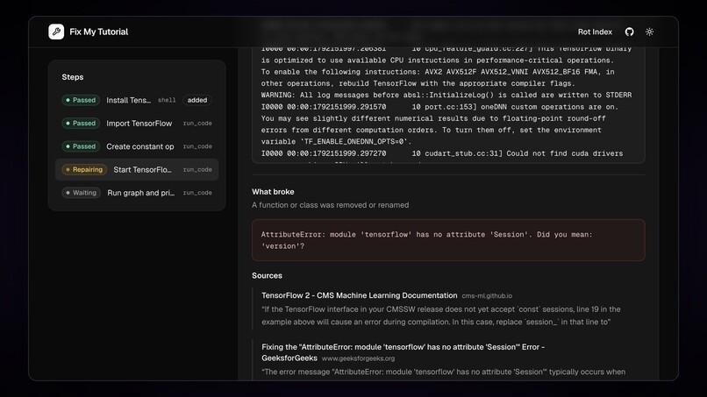The width and height of the screenshot is (707, 397).
Task: Click the 'What broke' heading
Action: point(273,192)
